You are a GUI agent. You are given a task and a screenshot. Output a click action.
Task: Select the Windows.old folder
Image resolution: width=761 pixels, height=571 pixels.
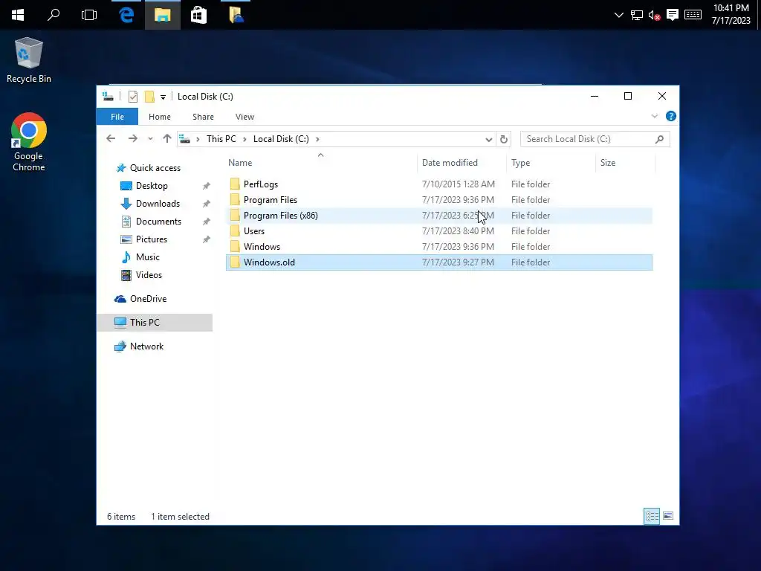438,262
